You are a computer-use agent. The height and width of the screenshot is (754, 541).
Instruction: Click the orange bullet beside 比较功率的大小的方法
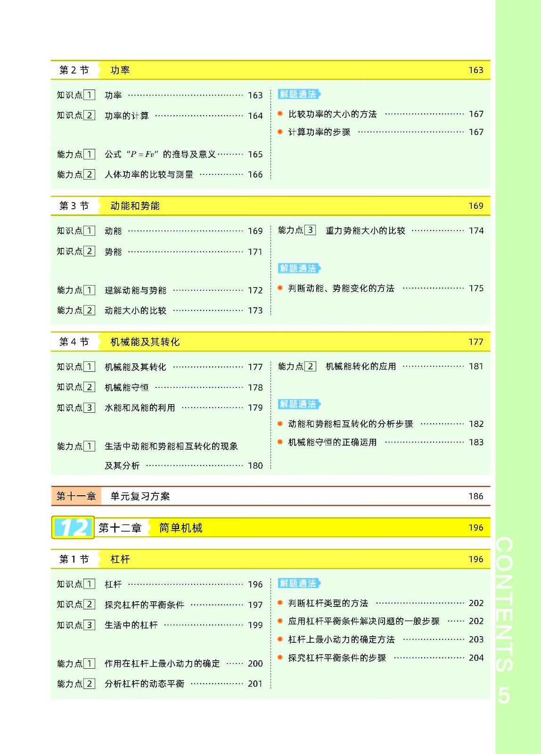coord(280,114)
